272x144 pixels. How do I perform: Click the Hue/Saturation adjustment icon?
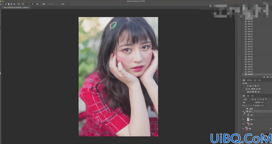click(246, 89)
